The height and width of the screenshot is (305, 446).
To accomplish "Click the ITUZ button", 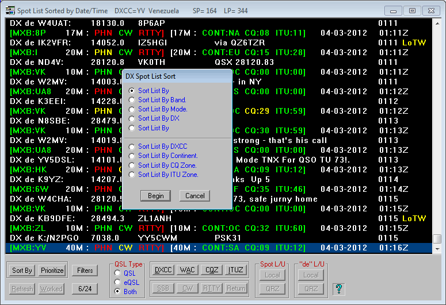I will pos(235,270).
